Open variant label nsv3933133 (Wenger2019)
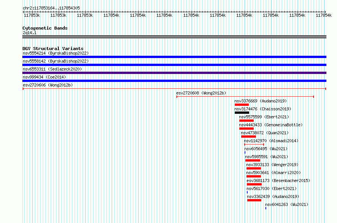 [272, 165]
